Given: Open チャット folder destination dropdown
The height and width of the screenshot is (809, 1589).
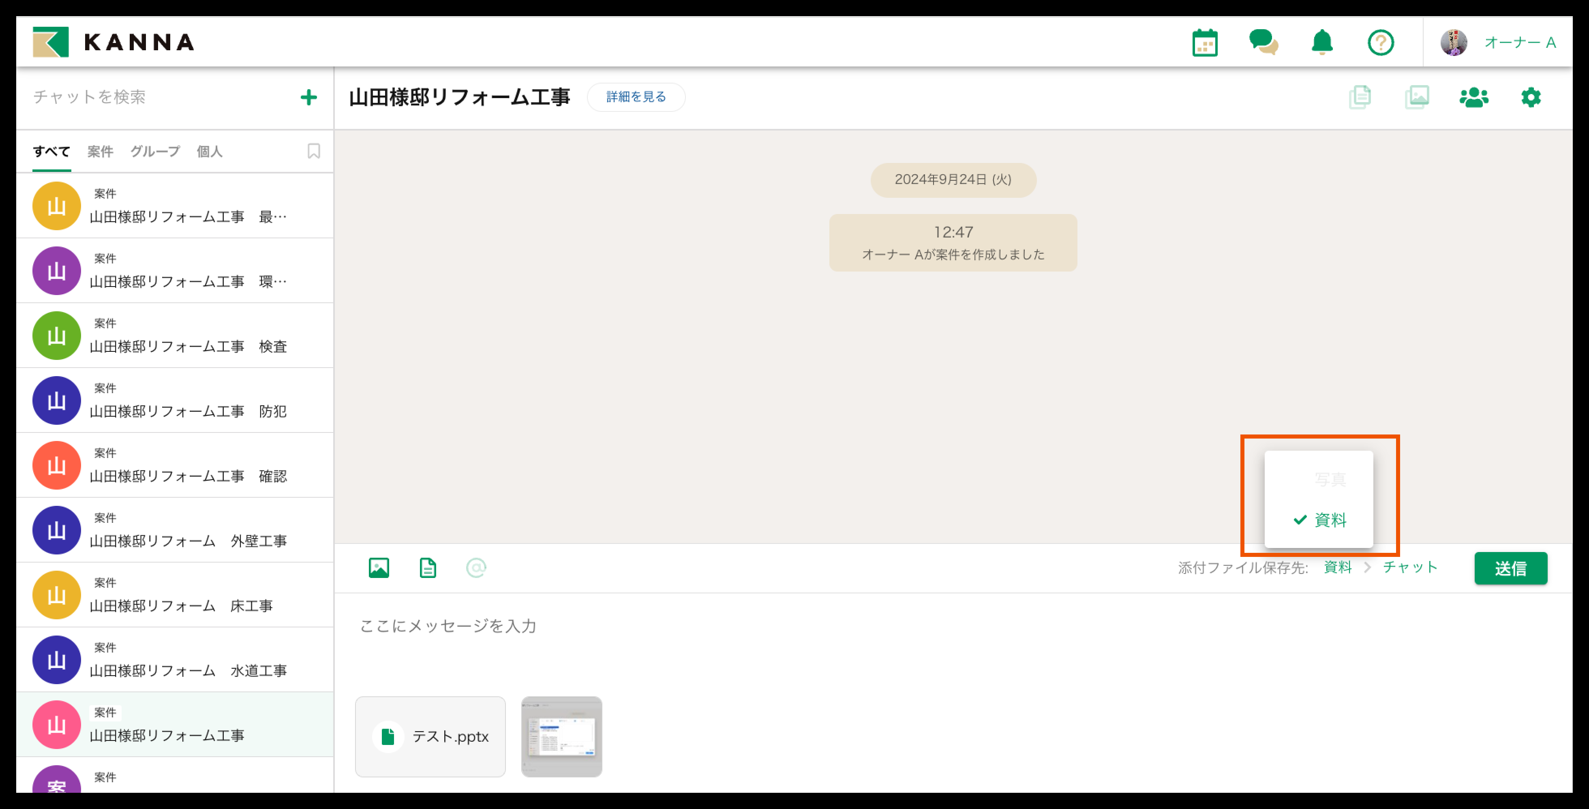Looking at the screenshot, I should pos(1410,567).
